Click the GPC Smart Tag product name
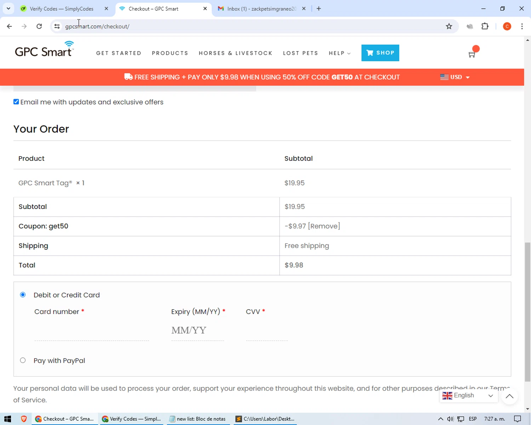This screenshot has width=531, height=425. [x=45, y=183]
